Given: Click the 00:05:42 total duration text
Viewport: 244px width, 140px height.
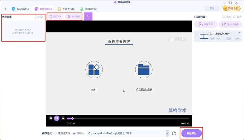Looking at the screenshot, I should (185, 123).
